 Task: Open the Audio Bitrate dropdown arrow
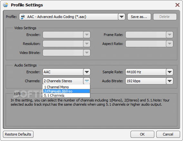click(169, 81)
